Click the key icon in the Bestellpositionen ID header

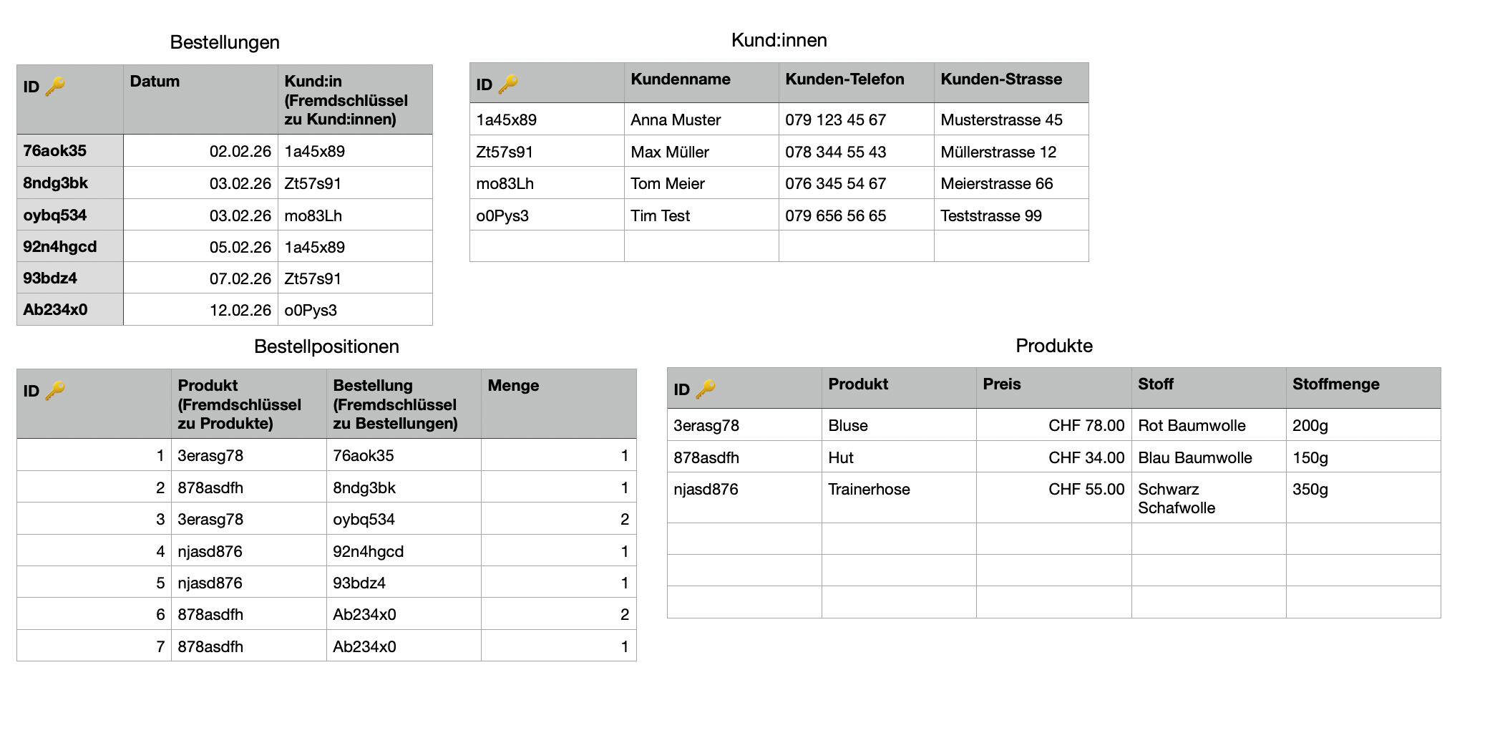55,391
